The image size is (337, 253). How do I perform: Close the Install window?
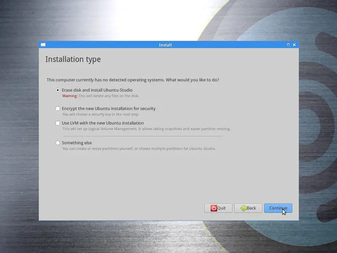[x=294, y=45]
